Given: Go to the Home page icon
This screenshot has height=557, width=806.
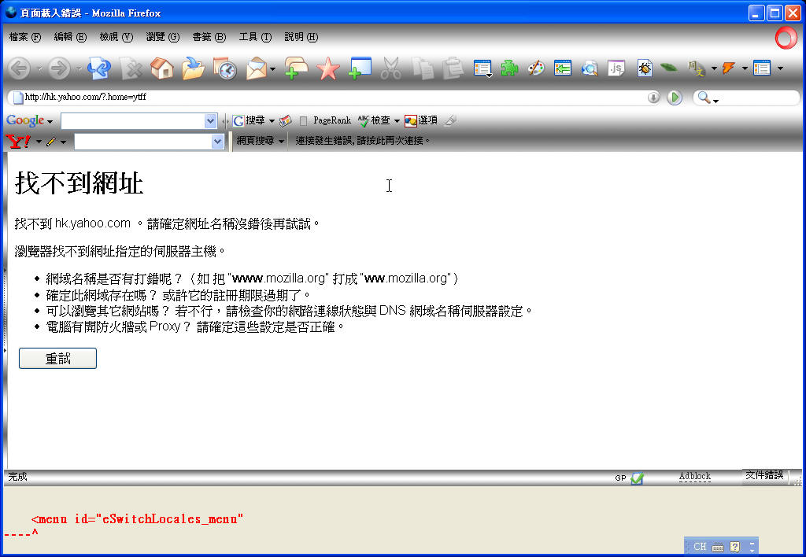Looking at the screenshot, I should click(162, 68).
